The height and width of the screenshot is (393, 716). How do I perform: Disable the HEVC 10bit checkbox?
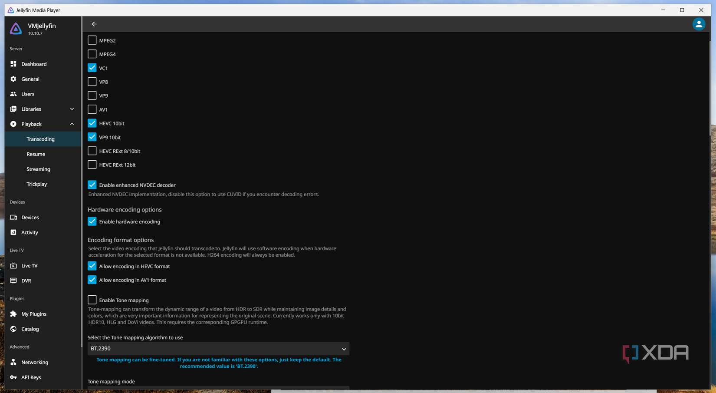click(x=92, y=123)
